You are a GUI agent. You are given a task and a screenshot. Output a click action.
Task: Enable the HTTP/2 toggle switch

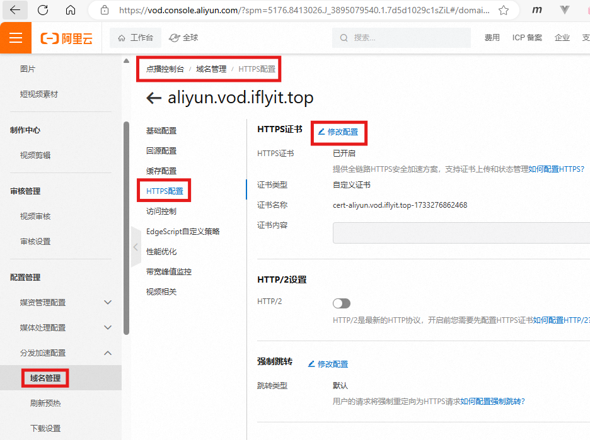coord(341,303)
